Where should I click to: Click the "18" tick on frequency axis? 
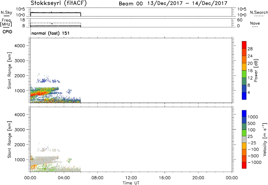[x=22, y=20]
